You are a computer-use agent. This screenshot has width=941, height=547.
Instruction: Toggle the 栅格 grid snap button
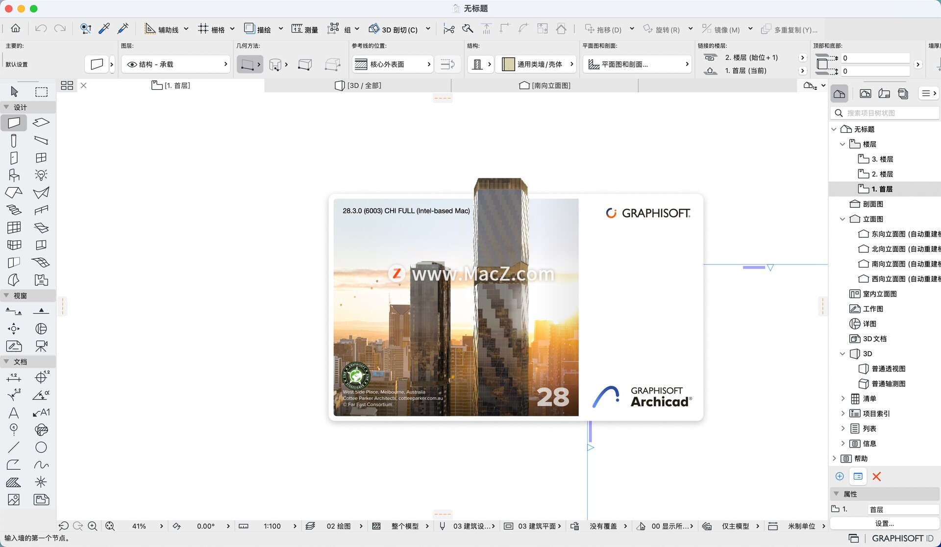pyautogui.click(x=211, y=29)
